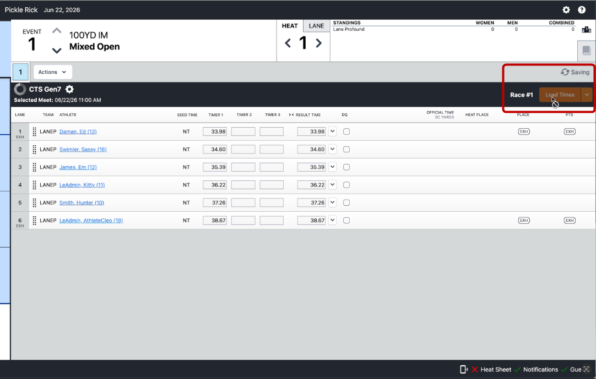Image resolution: width=596 pixels, height=379 pixels.
Task: Check DQ box for James, Em
Action: tap(346, 167)
